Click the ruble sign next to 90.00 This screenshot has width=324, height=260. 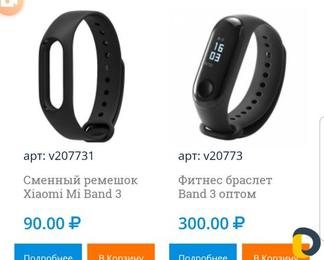coord(75,223)
